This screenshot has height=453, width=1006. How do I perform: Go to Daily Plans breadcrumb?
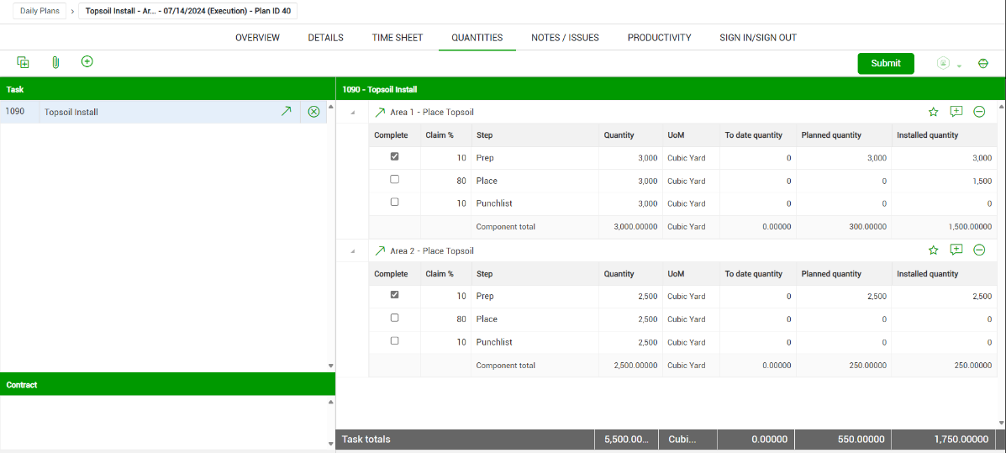pyautogui.click(x=40, y=11)
